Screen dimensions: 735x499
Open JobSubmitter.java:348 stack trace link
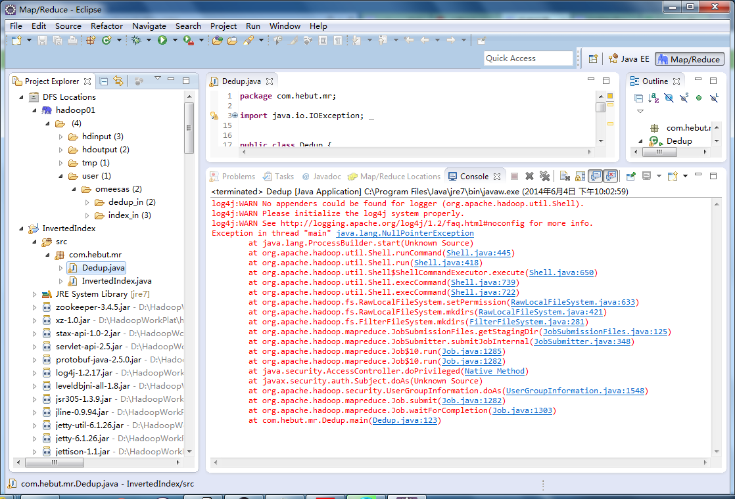point(582,341)
